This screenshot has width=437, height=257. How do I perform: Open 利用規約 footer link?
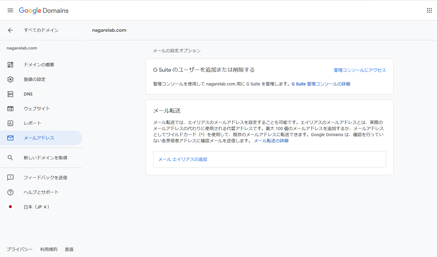(x=49, y=249)
